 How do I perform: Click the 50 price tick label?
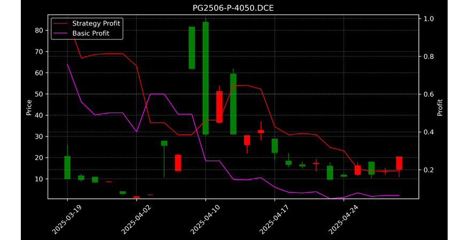point(40,94)
